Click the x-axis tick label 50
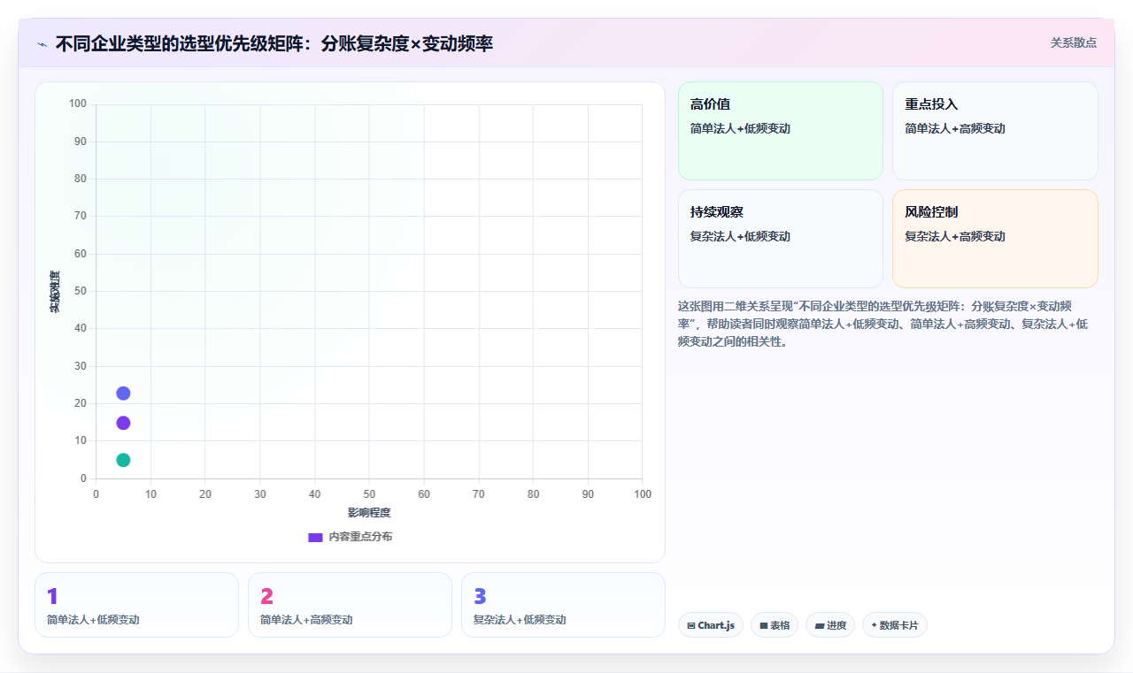The height and width of the screenshot is (673, 1133). 369,494
